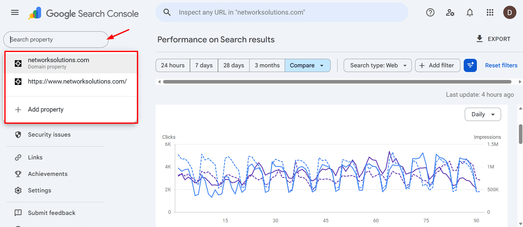The height and width of the screenshot is (227, 523).
Task: Click the Search property input field
Action: click(55, 39)
